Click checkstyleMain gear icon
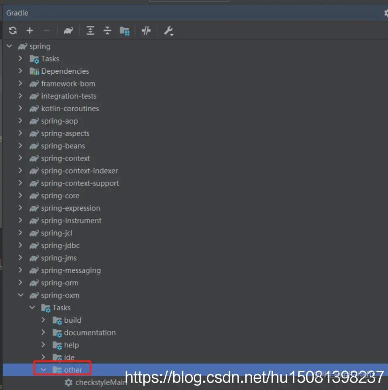Image resolution: width=388 pixels, height=390 pixels. (69, 382)
